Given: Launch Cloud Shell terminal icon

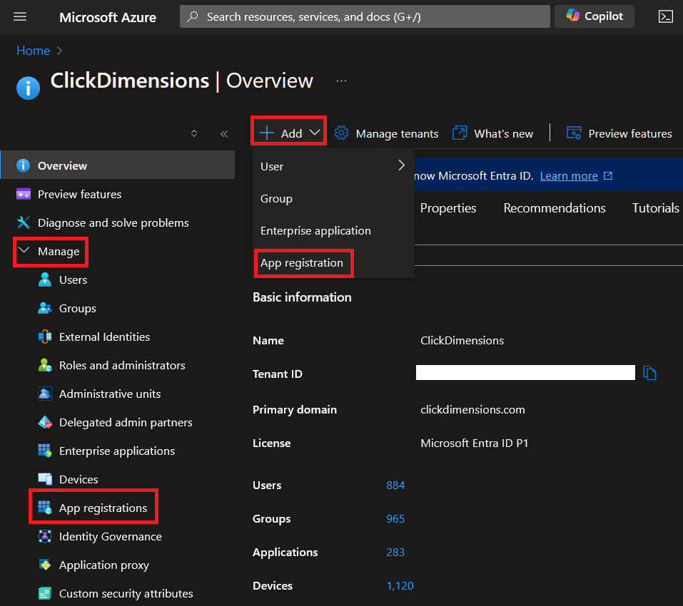Looking at the screenshot, I should pyautogui.click(x=665, y=16).
